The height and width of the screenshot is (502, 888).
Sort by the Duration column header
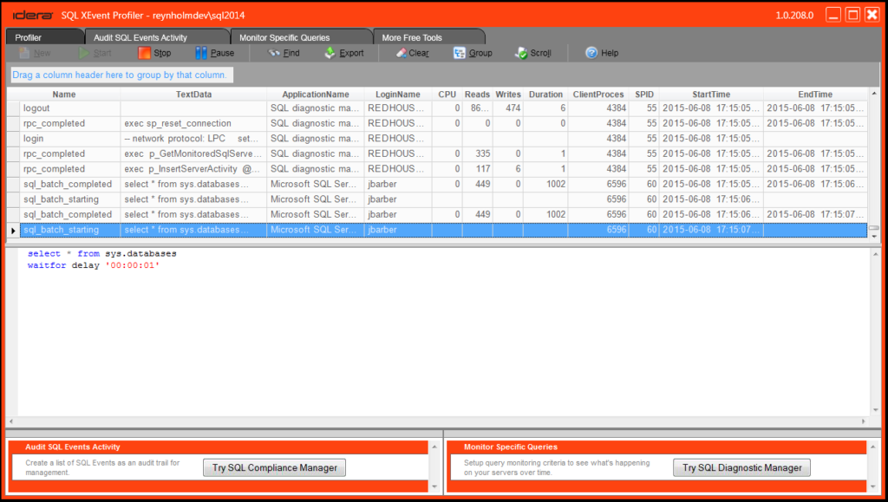[x=546, y=95]
